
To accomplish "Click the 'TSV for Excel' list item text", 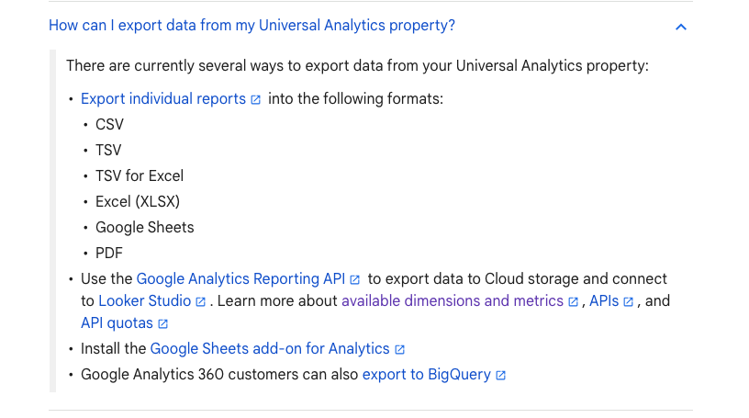I will tap(140, 176).
